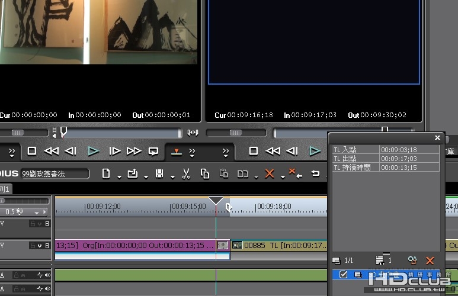
Task: Stop playback in the left Player transport
Action: 32,151
